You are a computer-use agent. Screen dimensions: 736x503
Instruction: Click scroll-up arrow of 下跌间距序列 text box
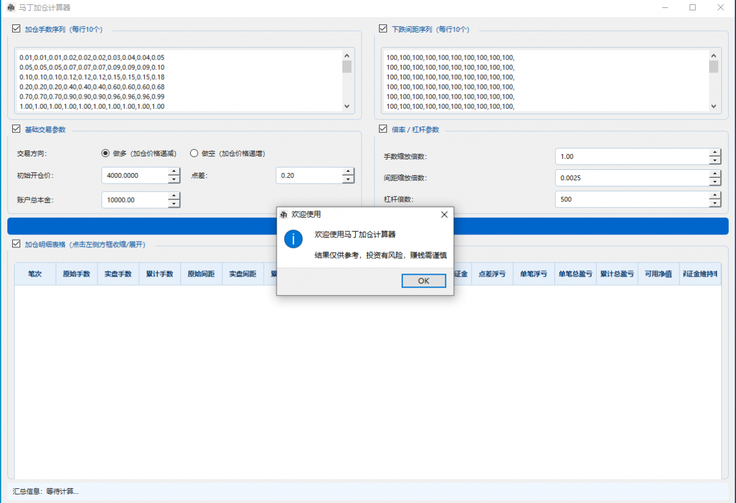(x=713, y=55)
